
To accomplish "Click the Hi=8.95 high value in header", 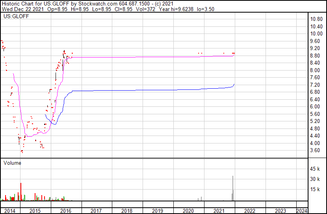I will [x=80, y=9].
